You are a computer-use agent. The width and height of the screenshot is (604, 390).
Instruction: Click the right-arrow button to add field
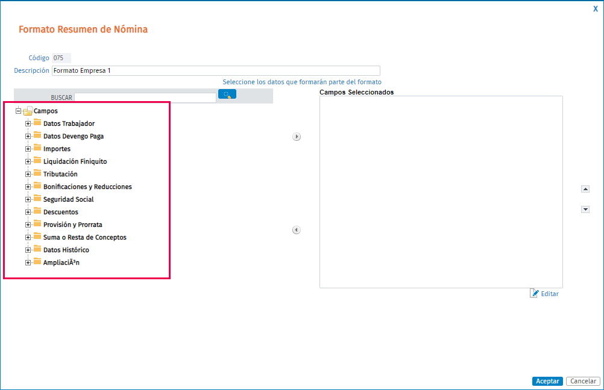296,137
